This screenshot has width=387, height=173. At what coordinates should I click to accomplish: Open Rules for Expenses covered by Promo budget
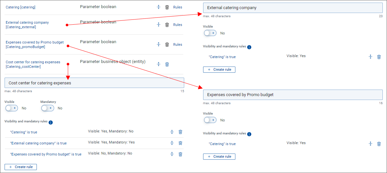coord(178,44)
